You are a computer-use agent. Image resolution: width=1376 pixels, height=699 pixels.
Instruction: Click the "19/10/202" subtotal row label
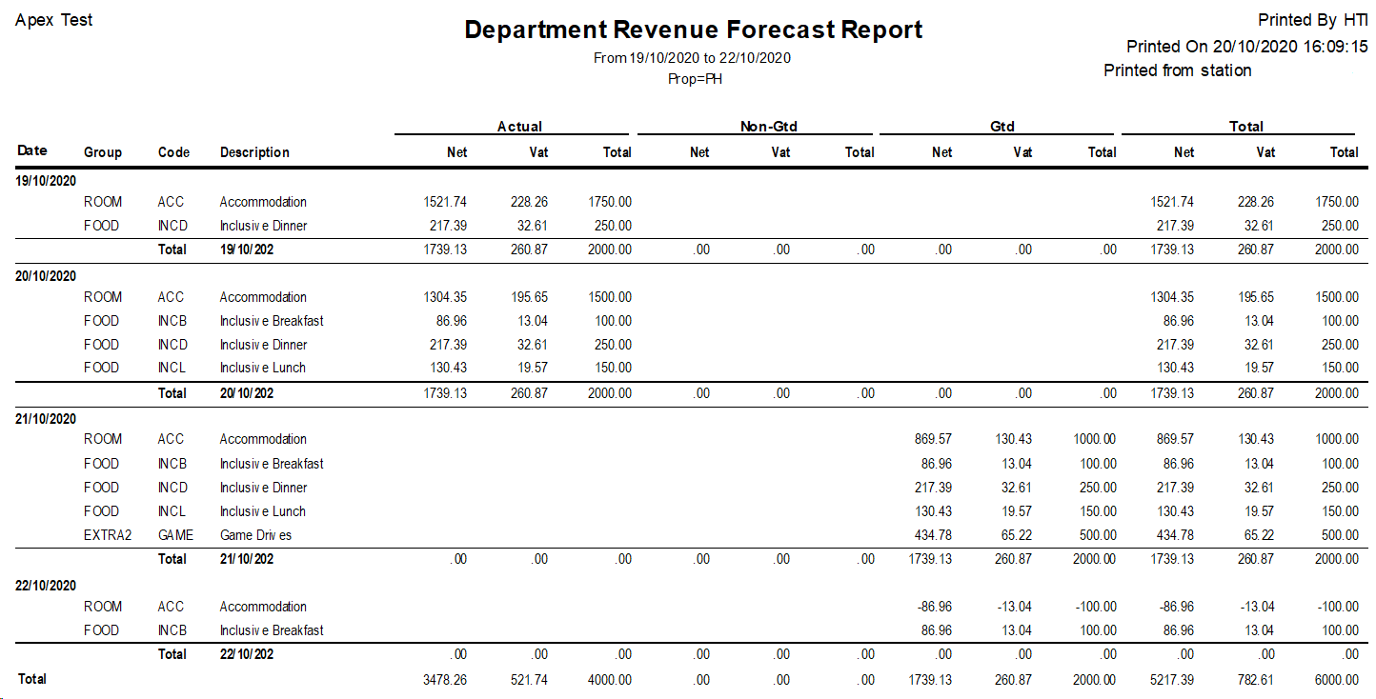(247, 250)
